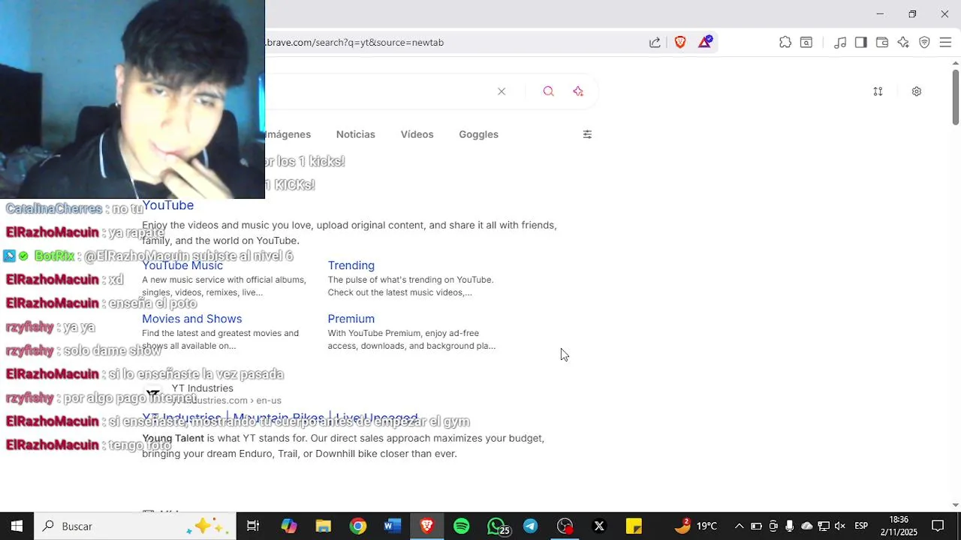The height and width of the screenshot is (540, 961).
Task: Open Google Chrome from the taskbar
Action: click(x=358, y=526)
